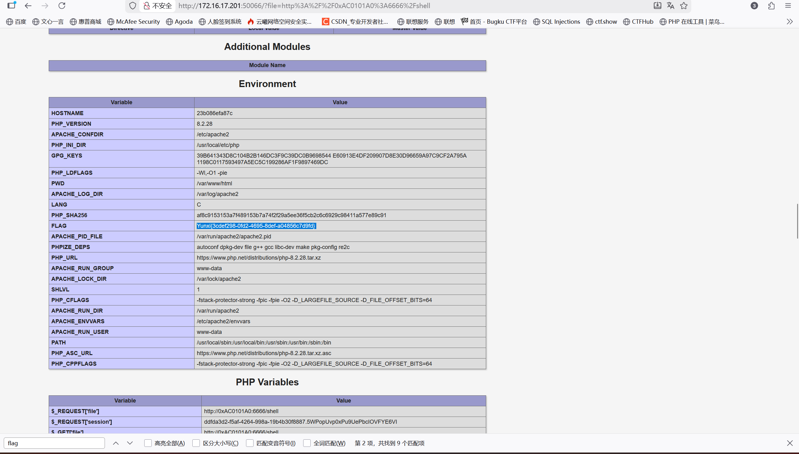799x454 pixels.
Task: Click the translate page icon
Action: coord(670,6)
